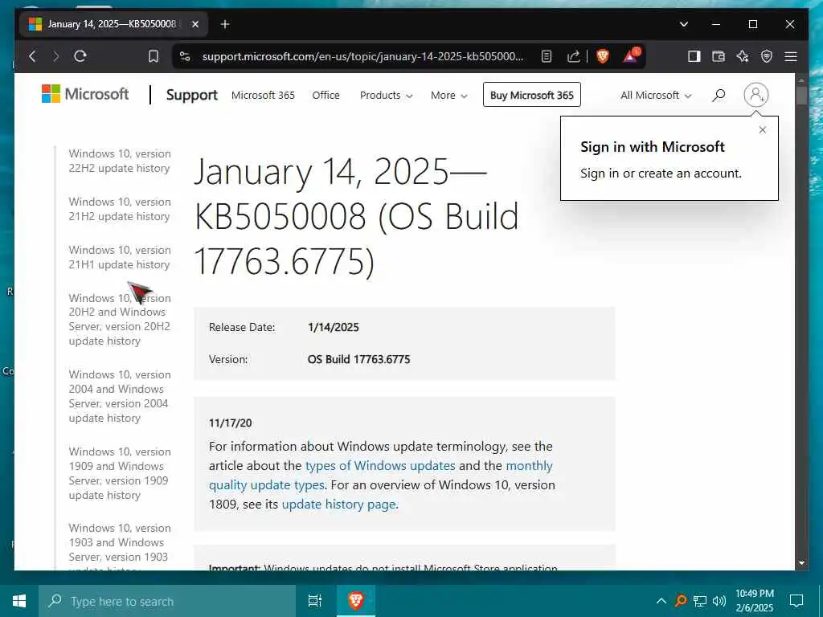823x617 pixels.
Task: Click the share page icon
Action: [x=574, y=56]
